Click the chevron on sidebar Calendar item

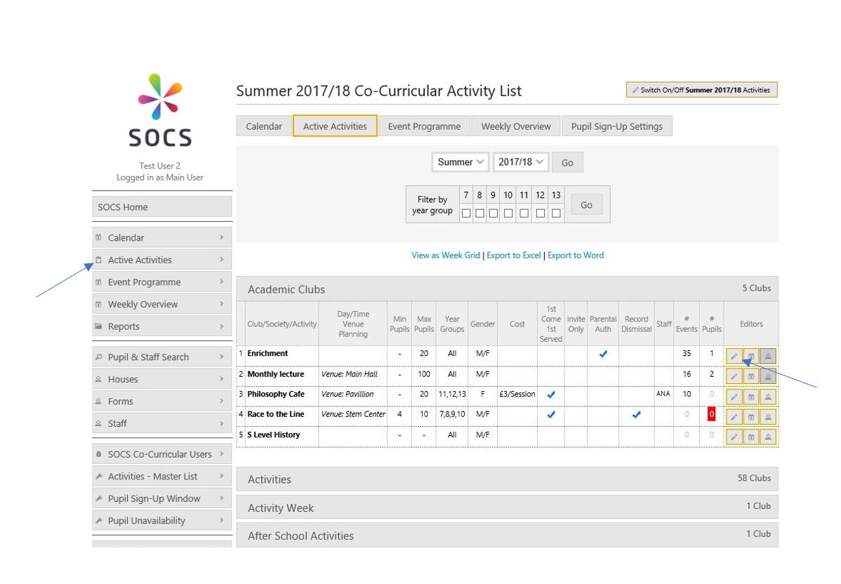(222, 237)
